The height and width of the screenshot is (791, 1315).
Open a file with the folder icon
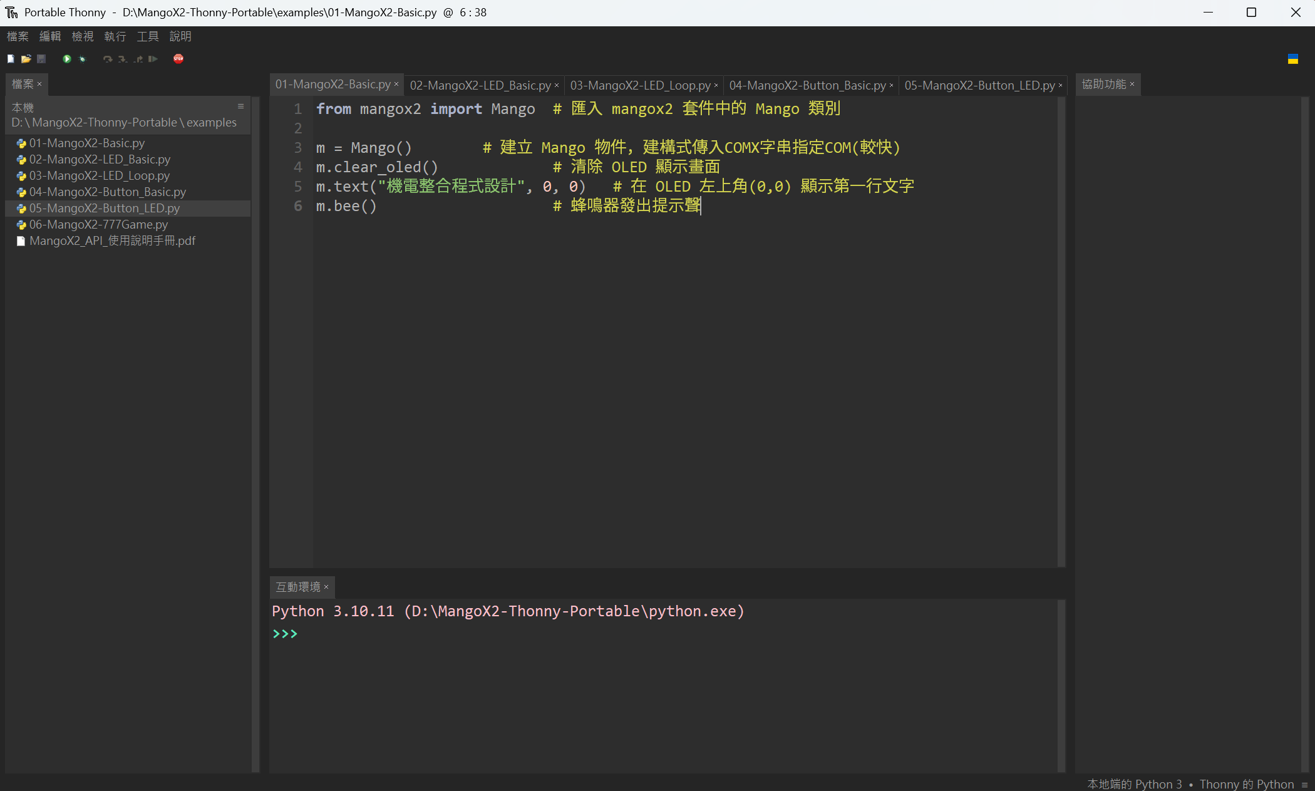click(x=26, y=59)
